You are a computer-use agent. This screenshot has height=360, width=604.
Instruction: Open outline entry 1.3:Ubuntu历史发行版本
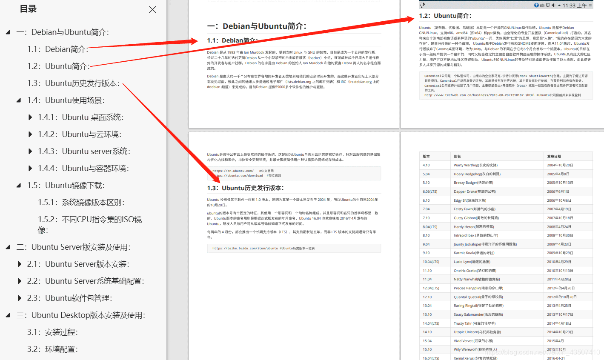point(74,83)
